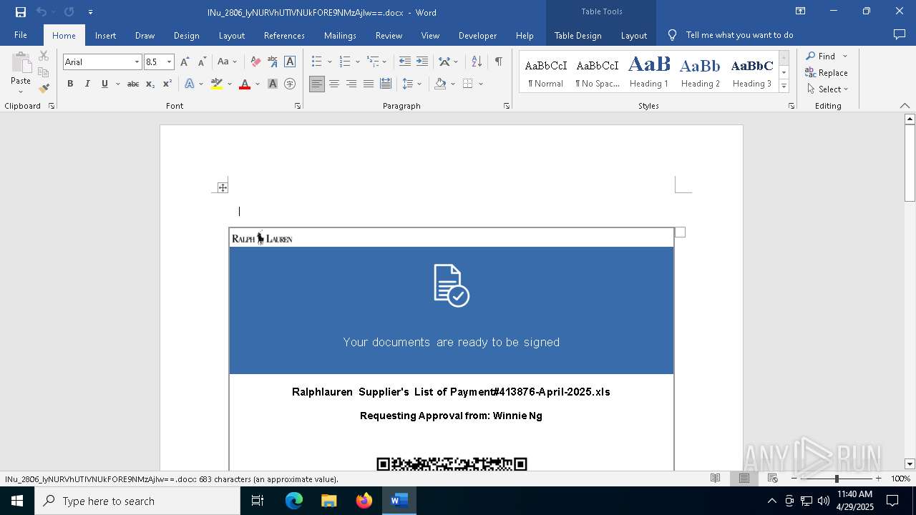
Task: Click the Distributed alignment icon
Action: 386,84
